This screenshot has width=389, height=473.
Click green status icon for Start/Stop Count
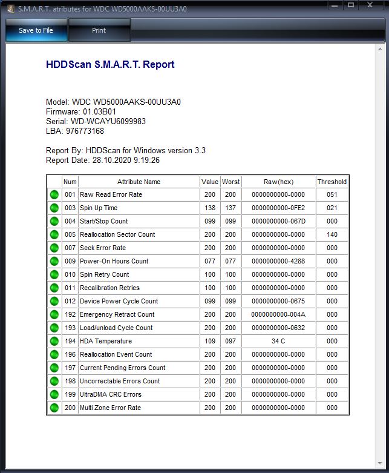(x=54, y=221)
